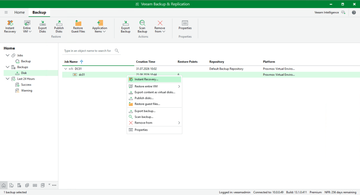Open the Application Items dropdown

pos(100,27)
